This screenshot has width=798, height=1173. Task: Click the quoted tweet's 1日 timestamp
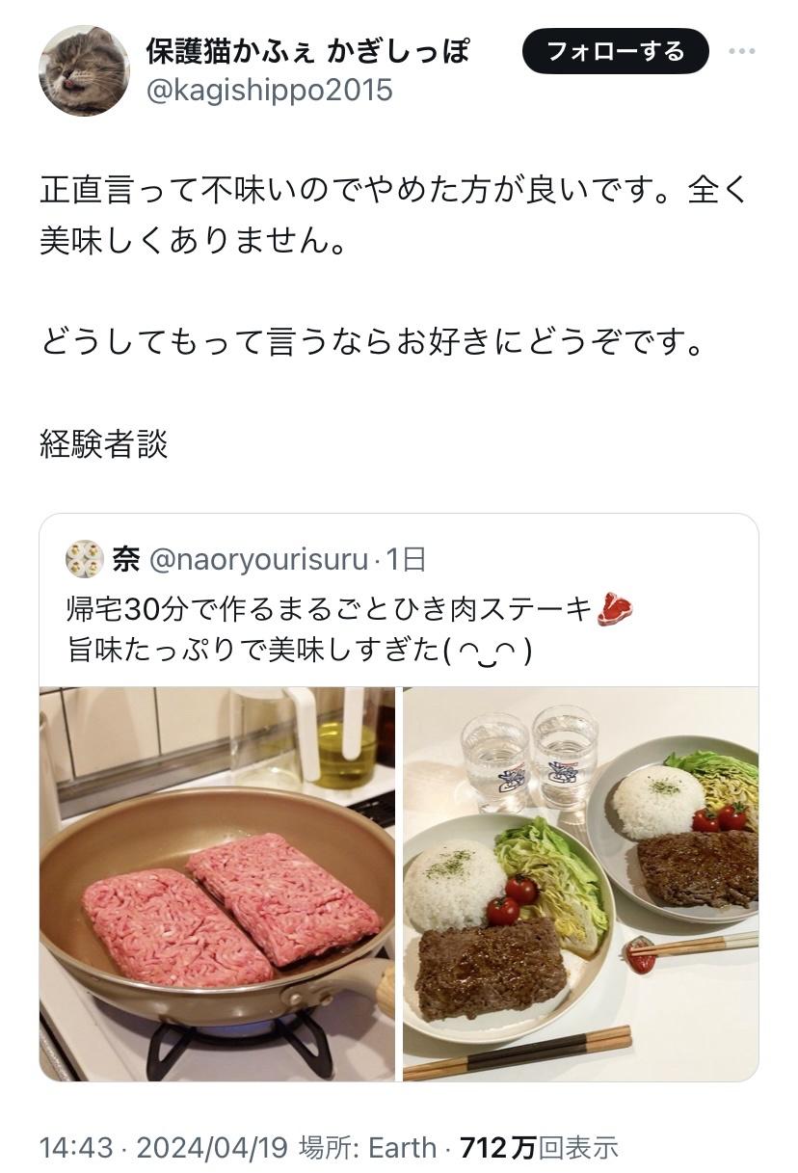click(406, 559)
